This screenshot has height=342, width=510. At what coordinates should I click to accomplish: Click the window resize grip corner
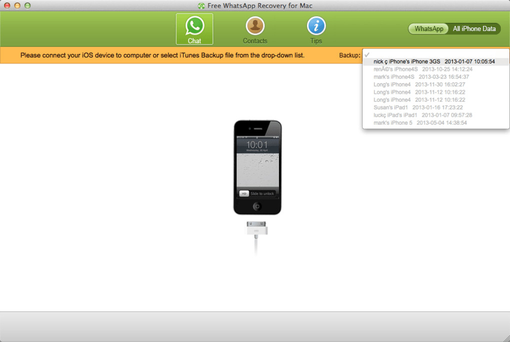(506, 339)
